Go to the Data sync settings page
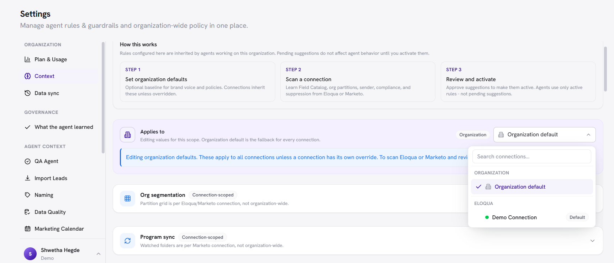Image resolution: width=614 pixels, height=263 pixels. (x=59, y=93)
